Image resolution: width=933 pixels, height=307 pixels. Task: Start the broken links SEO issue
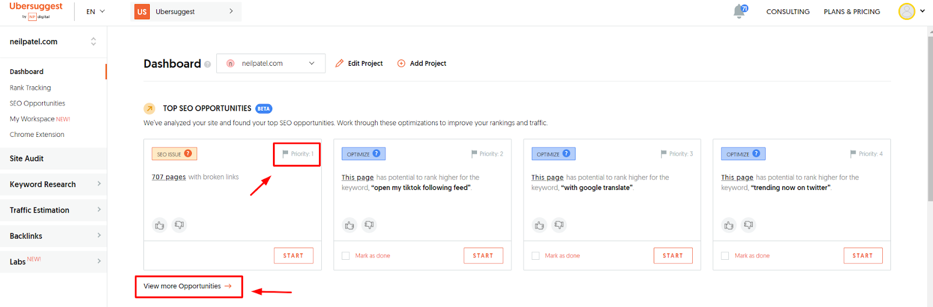(x=293, y=256)
